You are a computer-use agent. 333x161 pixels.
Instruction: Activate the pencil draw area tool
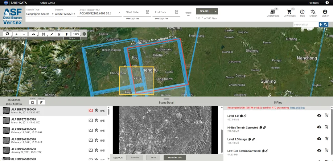click(51, 34)
